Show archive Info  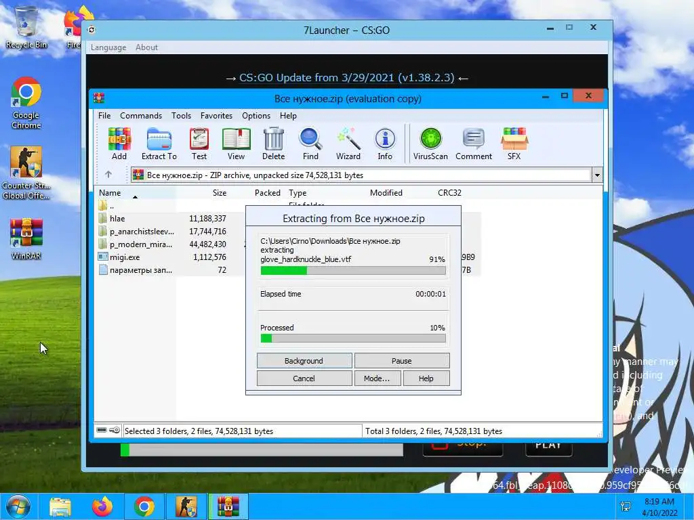(x=385, y=144)
